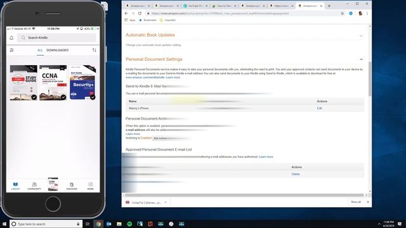Tap the current CCNA book thumbnail in bottom bar
Image resolution: width=406 pixels, height=228 pixels.
pyautogui.click(x=53, y=184)
